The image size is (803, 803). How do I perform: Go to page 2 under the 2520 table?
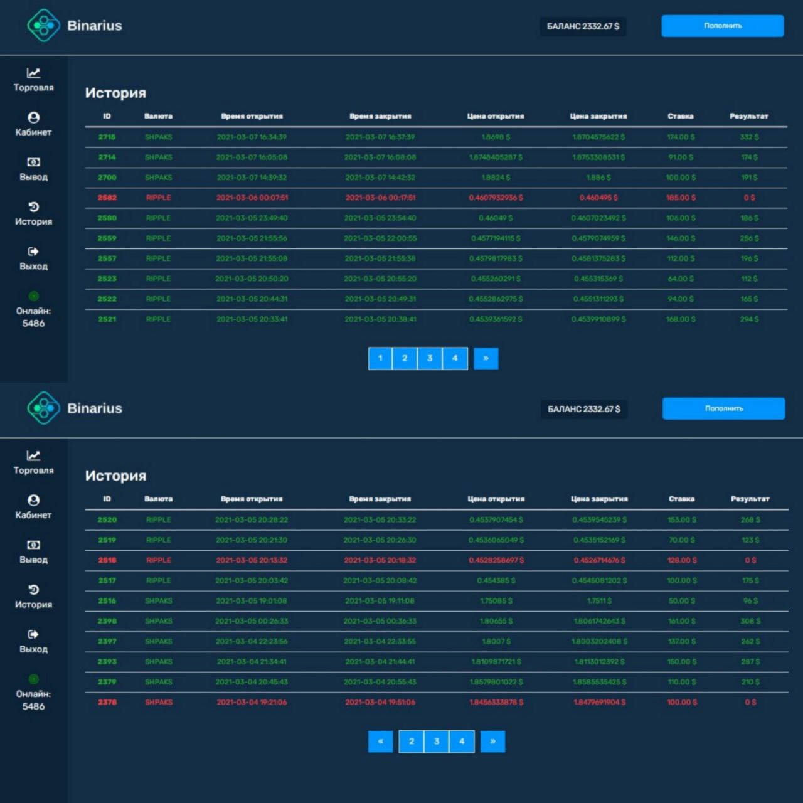pyautogui.click(x=412, y=741)
